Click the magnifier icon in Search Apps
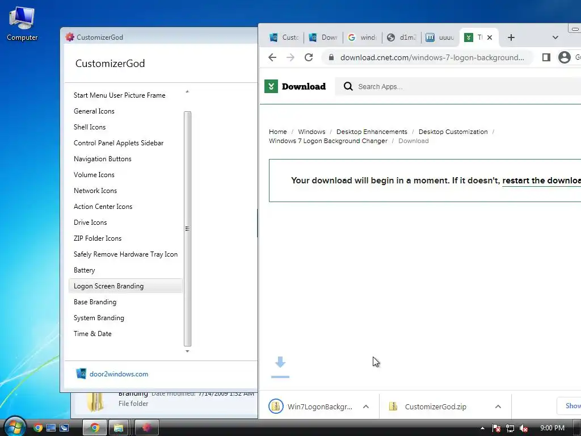Screen dimensions: 581x436 tap(348, 86)
